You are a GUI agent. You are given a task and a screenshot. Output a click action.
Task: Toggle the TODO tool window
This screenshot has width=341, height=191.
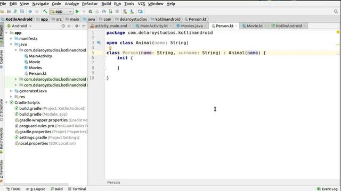(13, 189)
